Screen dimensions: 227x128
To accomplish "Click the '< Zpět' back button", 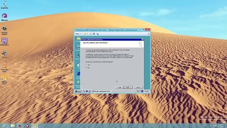I will point(119,87).
